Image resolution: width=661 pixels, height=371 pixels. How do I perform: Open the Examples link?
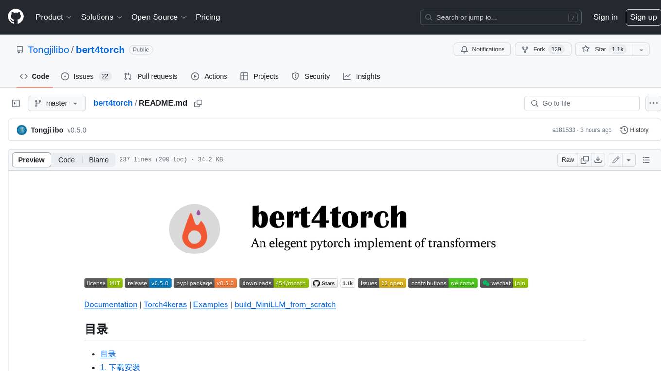210,304
